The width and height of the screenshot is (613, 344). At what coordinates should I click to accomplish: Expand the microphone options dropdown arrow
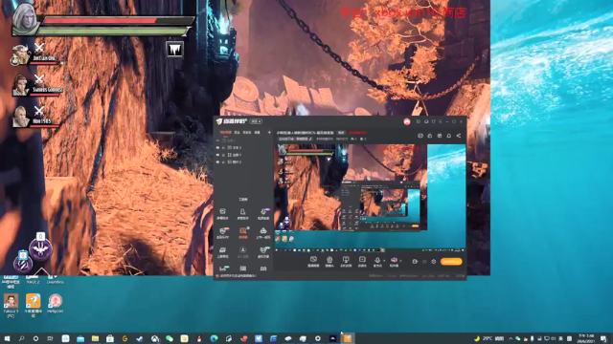click(x=384, y=261)
